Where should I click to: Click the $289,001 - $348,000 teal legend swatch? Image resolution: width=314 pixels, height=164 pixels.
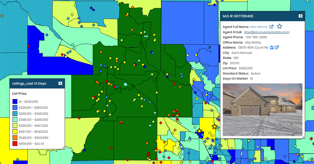(x=15, y=113)
